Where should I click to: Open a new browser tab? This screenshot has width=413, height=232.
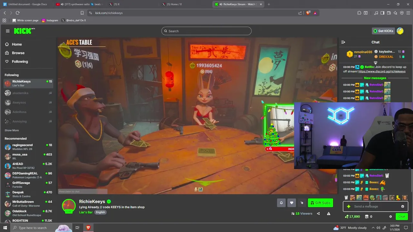tap(269, 4)
